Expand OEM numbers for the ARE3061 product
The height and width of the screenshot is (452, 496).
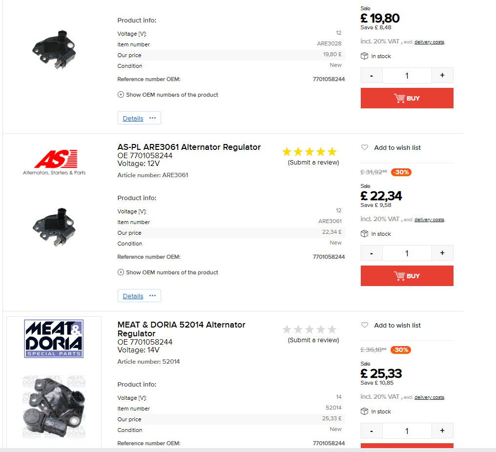coord(168,272)
